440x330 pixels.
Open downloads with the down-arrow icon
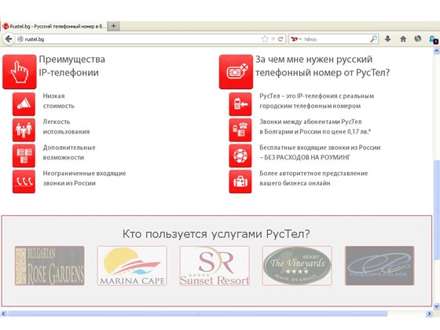pyautogui.click(x=388, y=38)
